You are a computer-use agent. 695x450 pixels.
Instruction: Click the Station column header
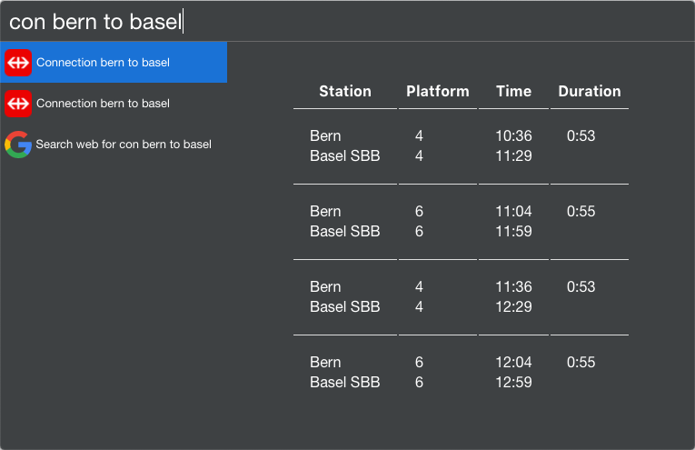(x=345, y=92)
